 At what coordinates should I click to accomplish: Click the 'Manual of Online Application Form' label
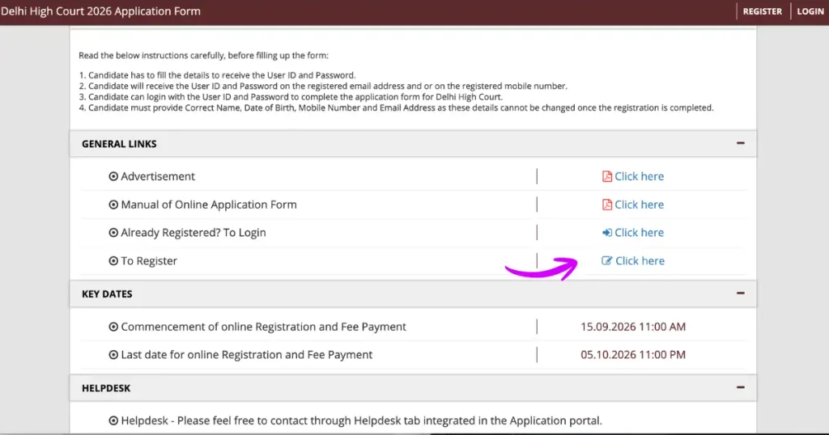tap(209, 205)
